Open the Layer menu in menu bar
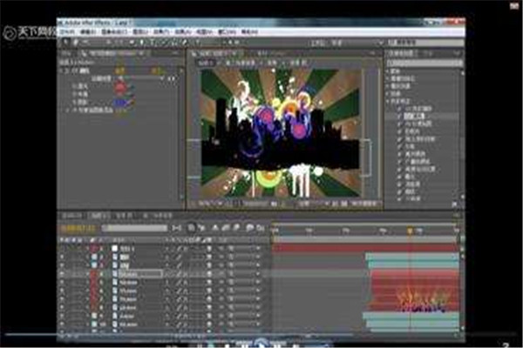Screen dimensions: 523x348 click(140, 32)
